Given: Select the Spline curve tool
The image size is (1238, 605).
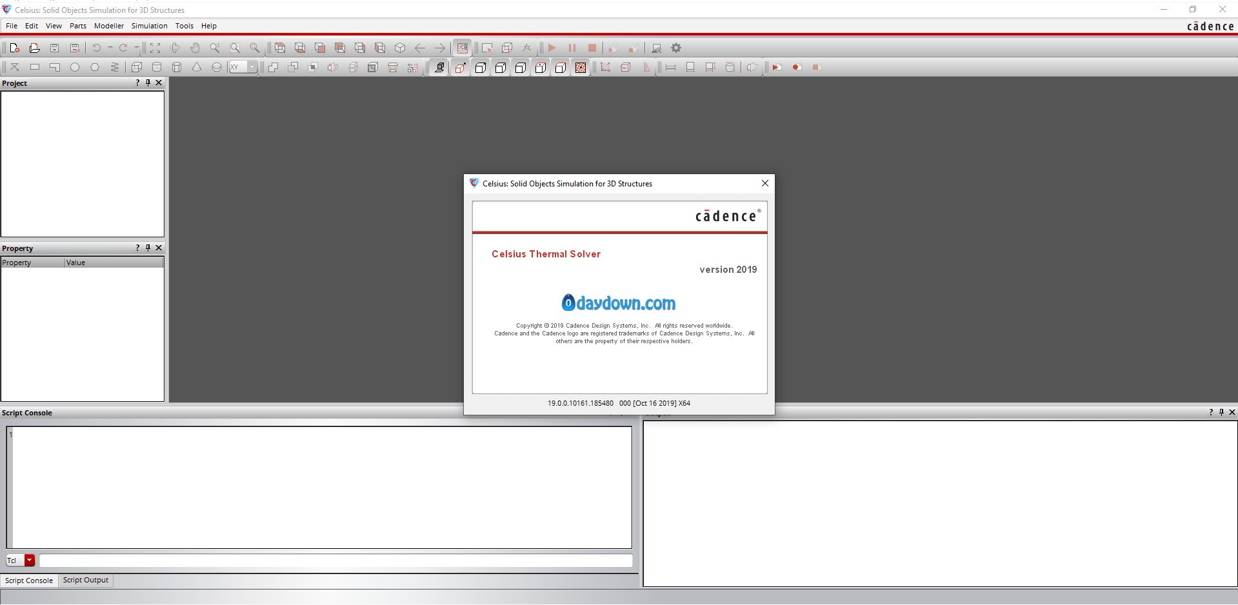Looking at the screenshot, I should 115,67.
